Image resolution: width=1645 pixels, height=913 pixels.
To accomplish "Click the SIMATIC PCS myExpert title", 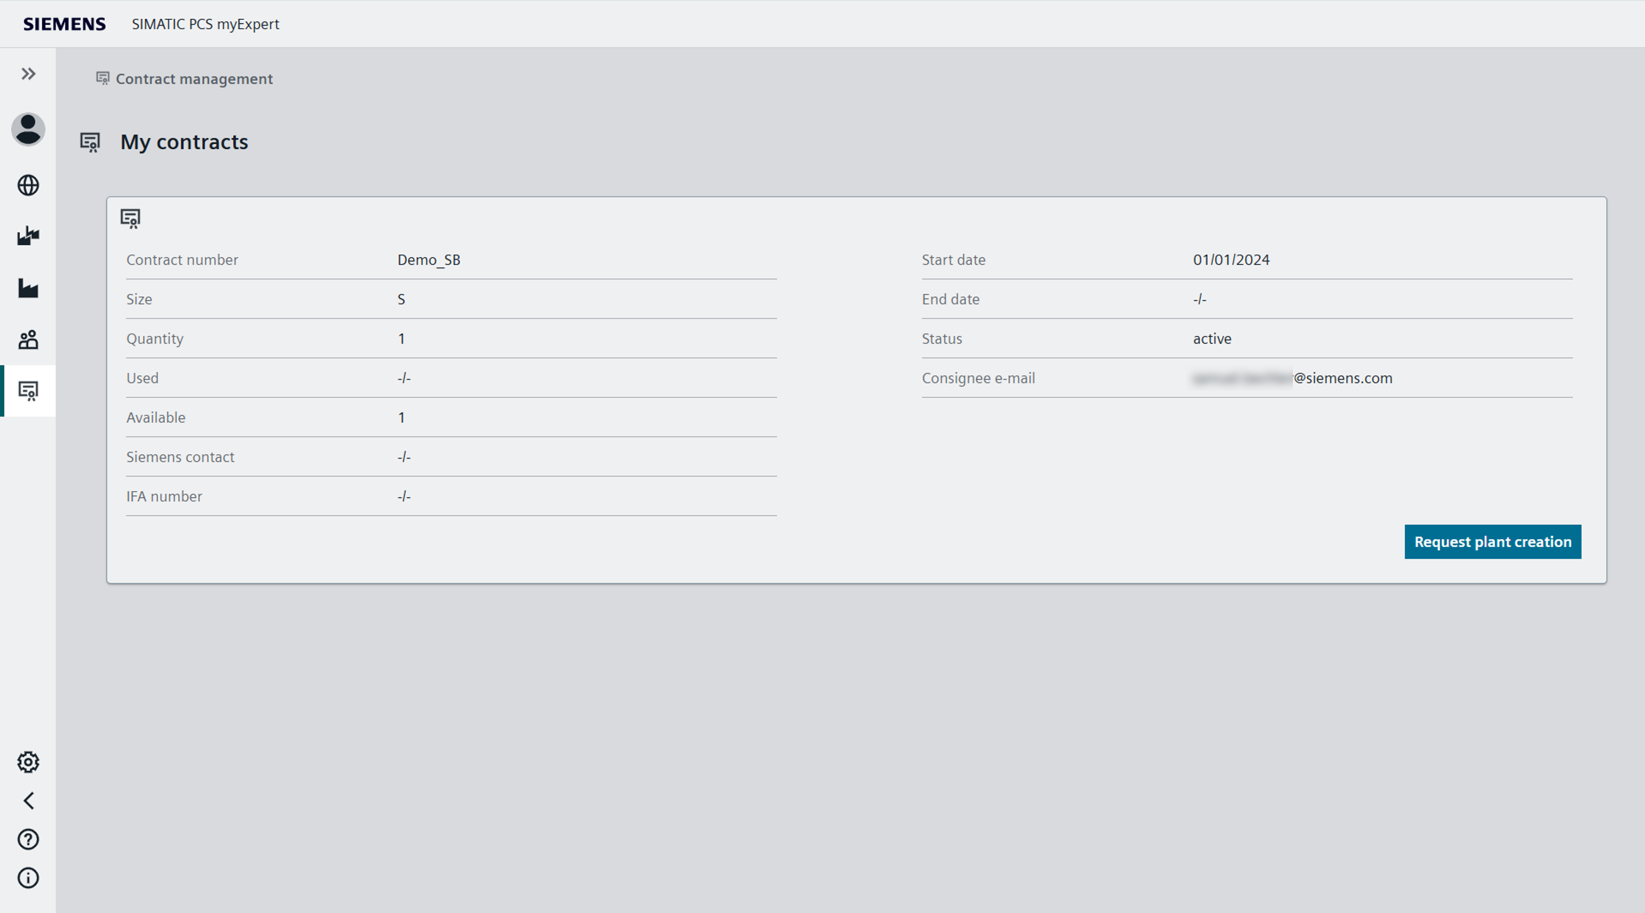I will [205, 24].
